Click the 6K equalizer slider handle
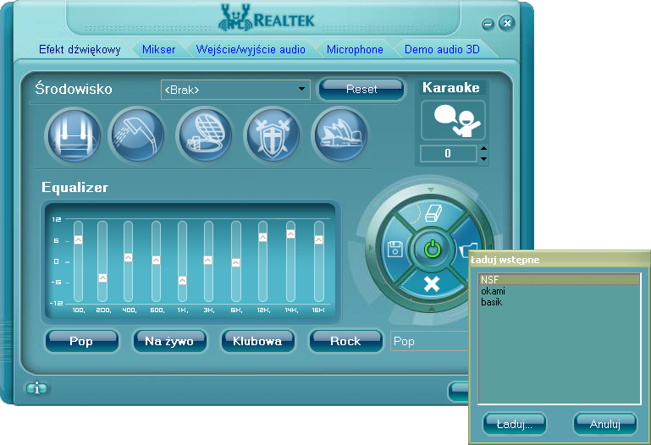Screen dimensions: 651x445 pyautogui.click(x=236, y=262)
